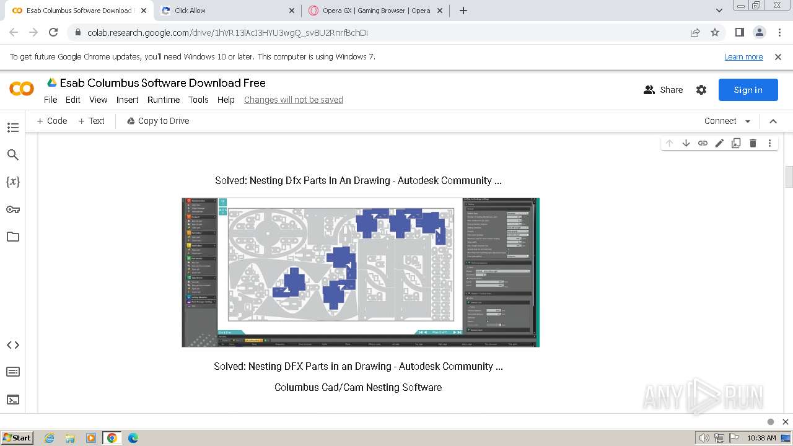Move cell down arrow

coord(686,143)
